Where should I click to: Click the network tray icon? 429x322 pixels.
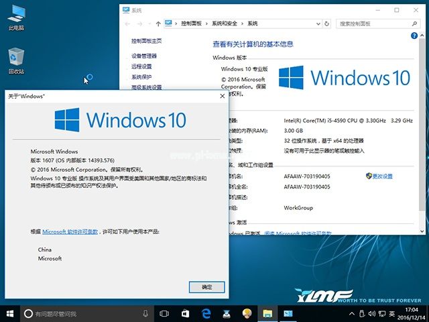coord(381,314)
